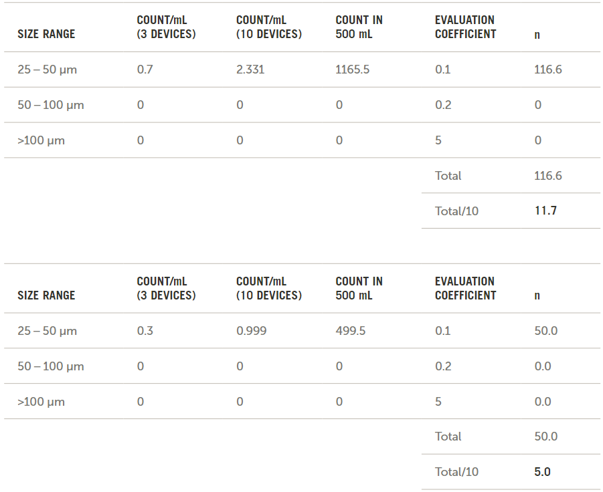The image size is (603, 492).
Task: Click the bold 11.7 Total/10 result
Action: pyautogui.click(x=545, y=211)
